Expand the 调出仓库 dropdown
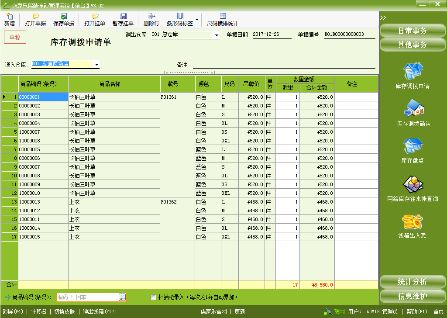447x318 pixels. click(217, 35)
